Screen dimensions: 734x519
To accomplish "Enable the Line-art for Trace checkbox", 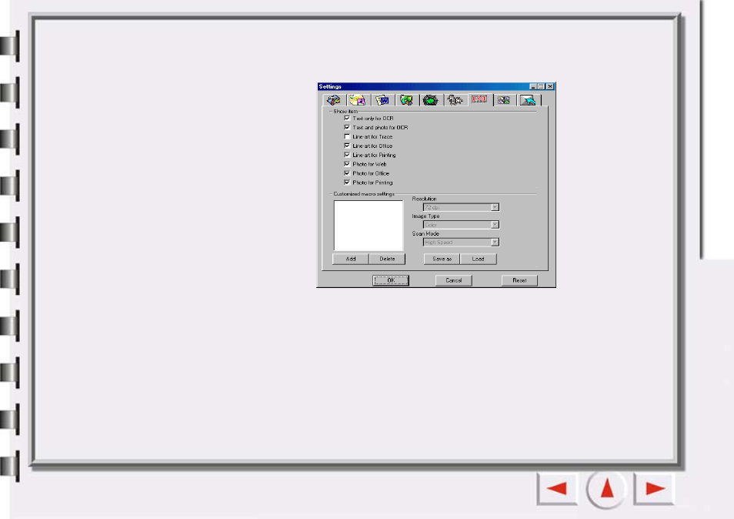I will (347, 136).
